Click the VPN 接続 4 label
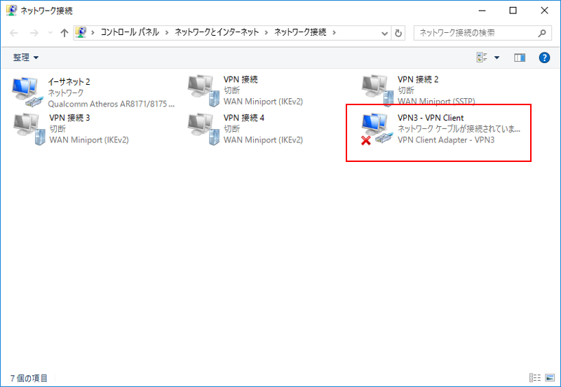561x387 pixels. click(243, 118)
